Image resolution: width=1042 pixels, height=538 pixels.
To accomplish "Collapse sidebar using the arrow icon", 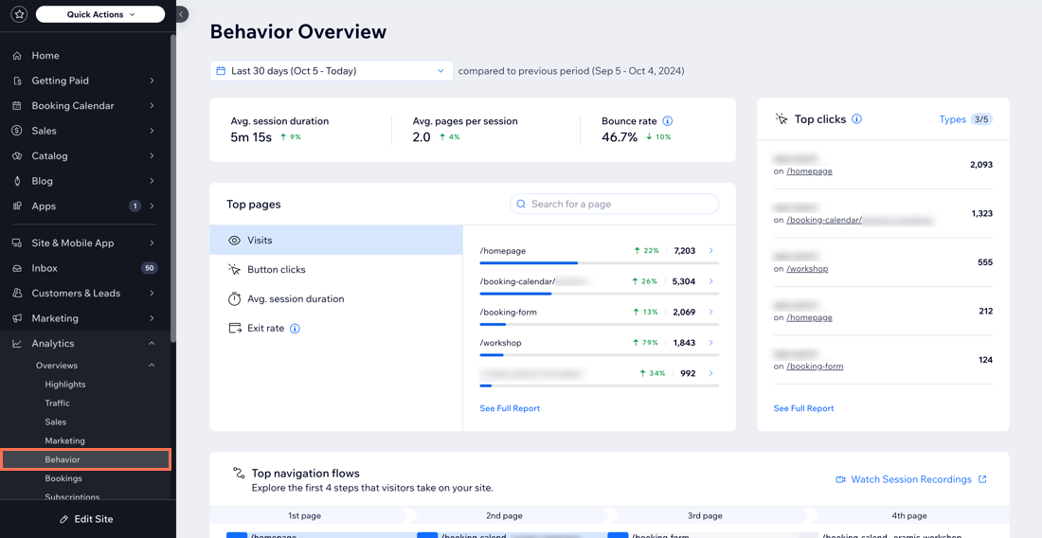I will (182, 14).
